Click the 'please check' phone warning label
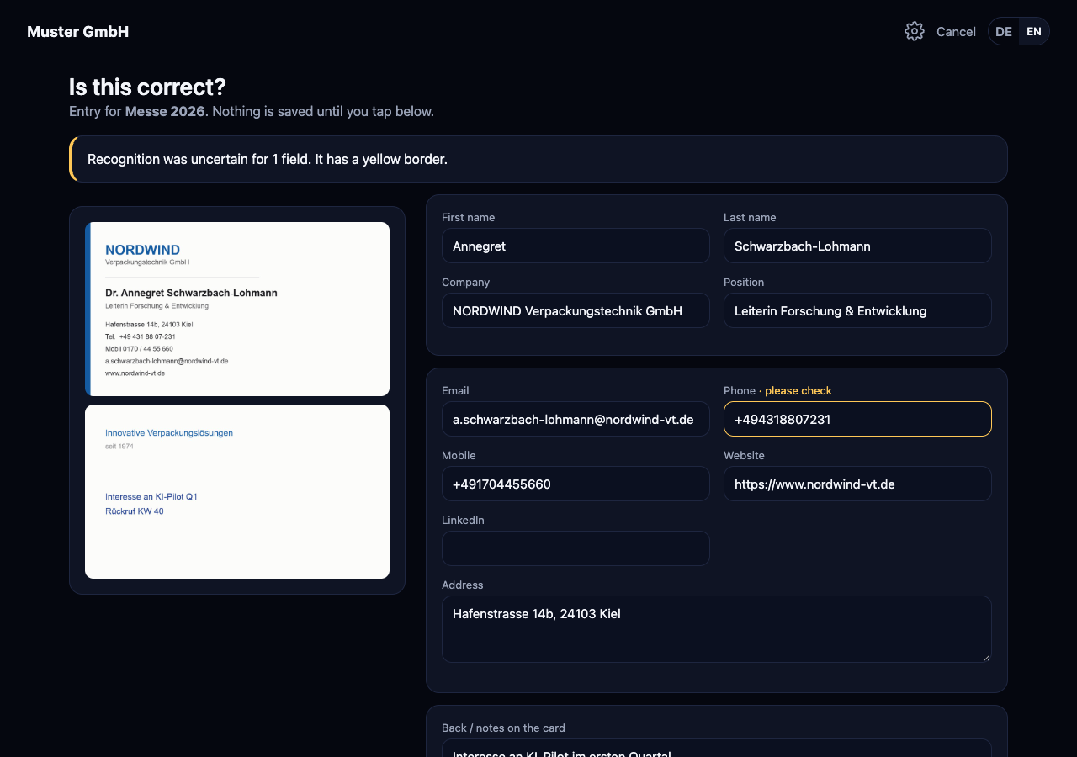 [x=798, y=390]
